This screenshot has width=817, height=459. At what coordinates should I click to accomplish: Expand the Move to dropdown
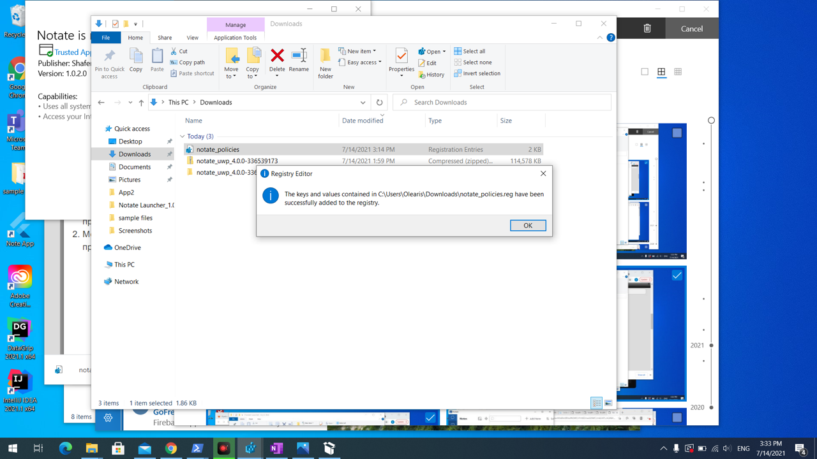click(231, 73)
